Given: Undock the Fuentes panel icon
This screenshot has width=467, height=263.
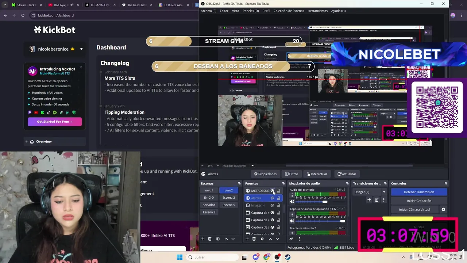Looking at the screenshot, I should (283, 183).
